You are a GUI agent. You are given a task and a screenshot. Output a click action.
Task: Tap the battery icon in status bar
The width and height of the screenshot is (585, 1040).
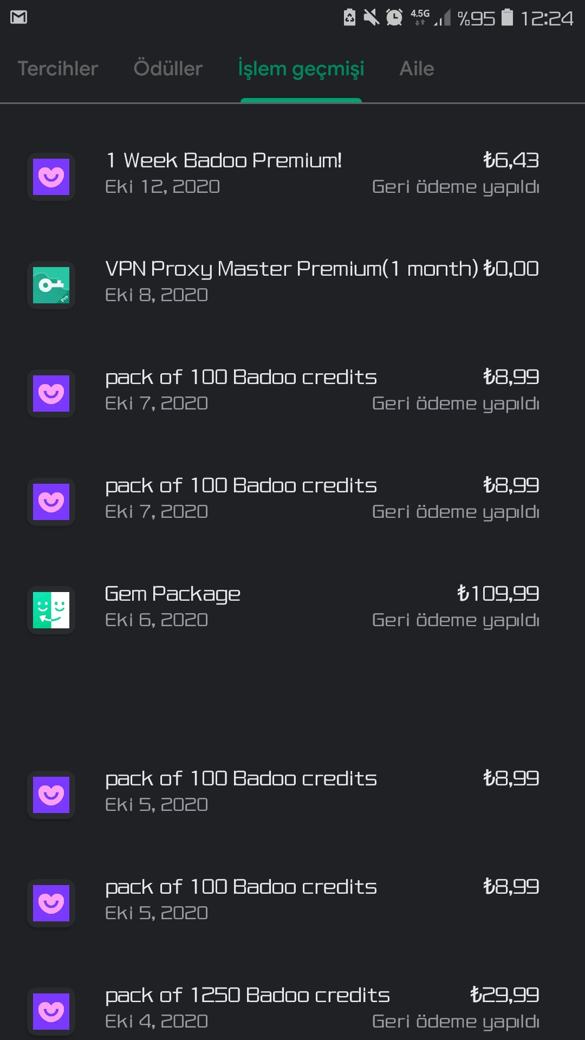[x=507, y=17]
